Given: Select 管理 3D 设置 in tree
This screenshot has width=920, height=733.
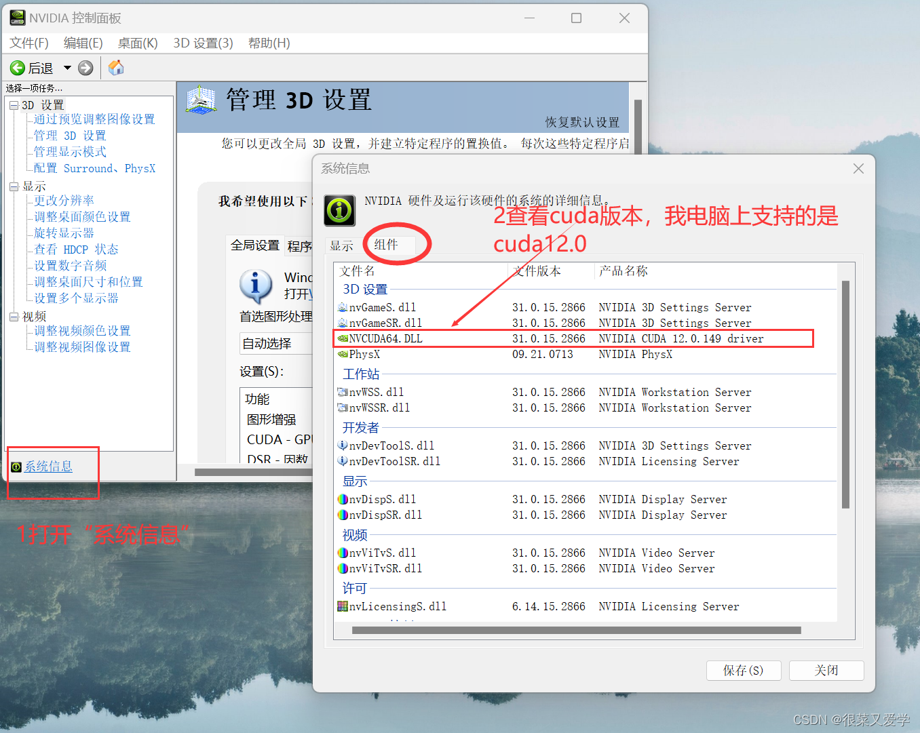Looking at the screenshot, I should (70, 136).
